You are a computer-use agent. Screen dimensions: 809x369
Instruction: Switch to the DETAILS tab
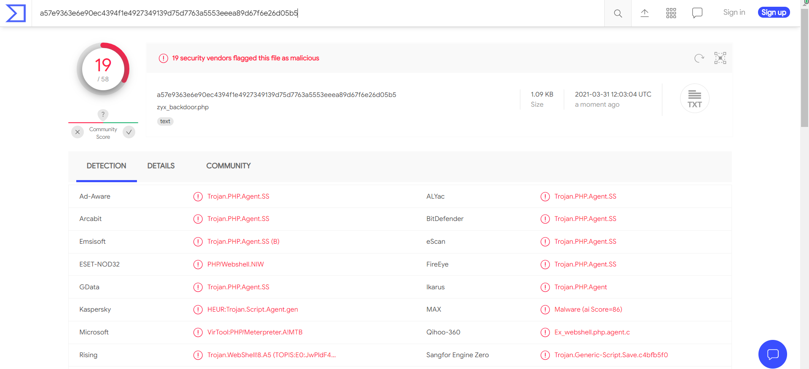pyautogui.click(x=161, y=166)
